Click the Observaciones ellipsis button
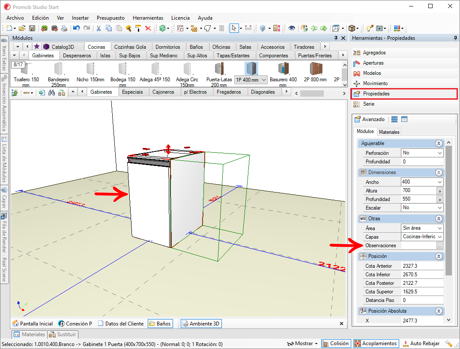Screen dimensions: 460x349 coord(439,245)
